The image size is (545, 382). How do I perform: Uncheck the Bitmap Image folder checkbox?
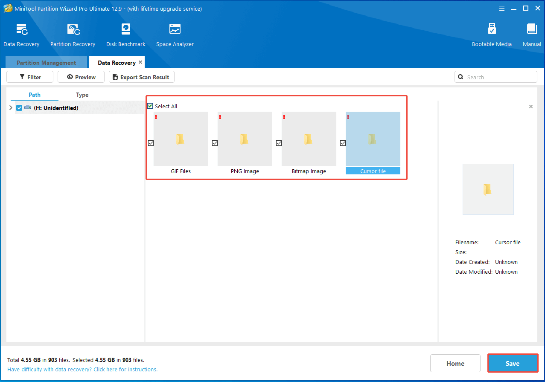click(x=279, y=143)
